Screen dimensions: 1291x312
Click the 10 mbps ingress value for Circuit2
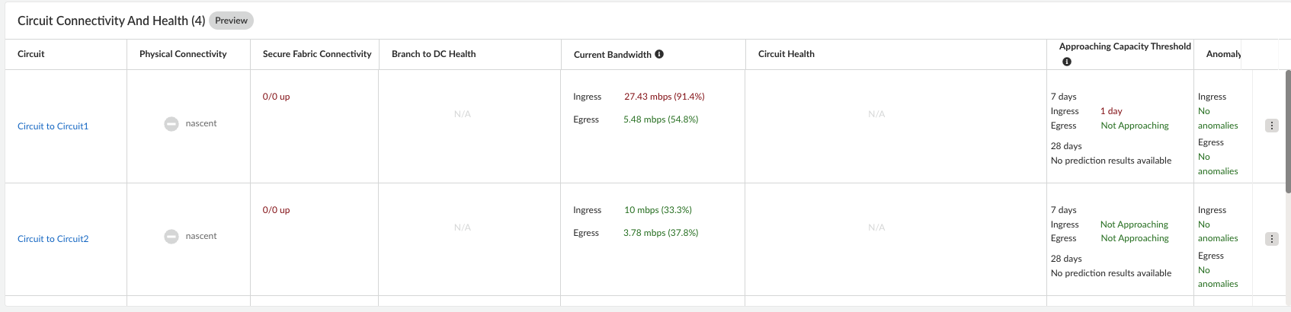pos(658,210)
